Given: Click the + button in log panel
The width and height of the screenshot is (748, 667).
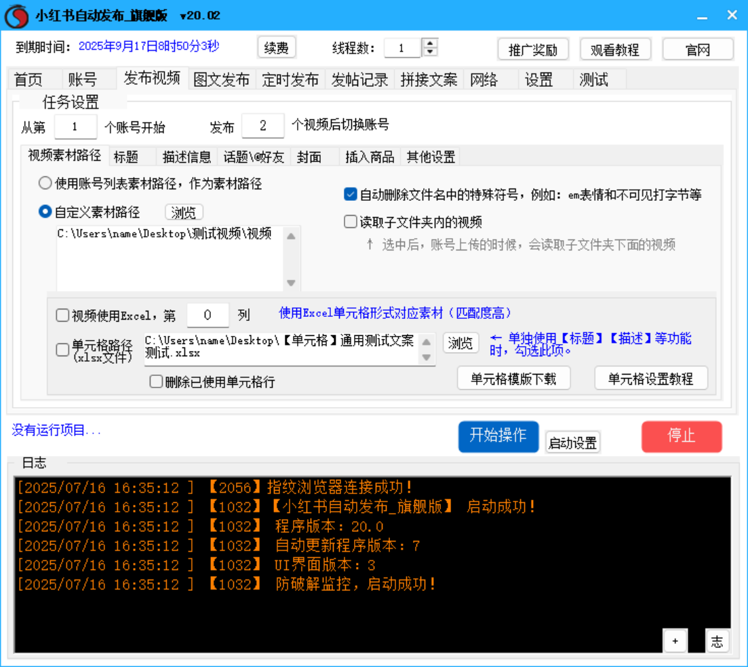Looking at the screenshot, I should [x=675, y=641].
